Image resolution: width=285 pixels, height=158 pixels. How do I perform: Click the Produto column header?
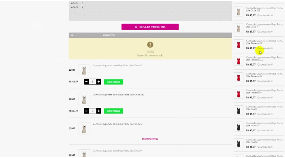tap(109, 35)
